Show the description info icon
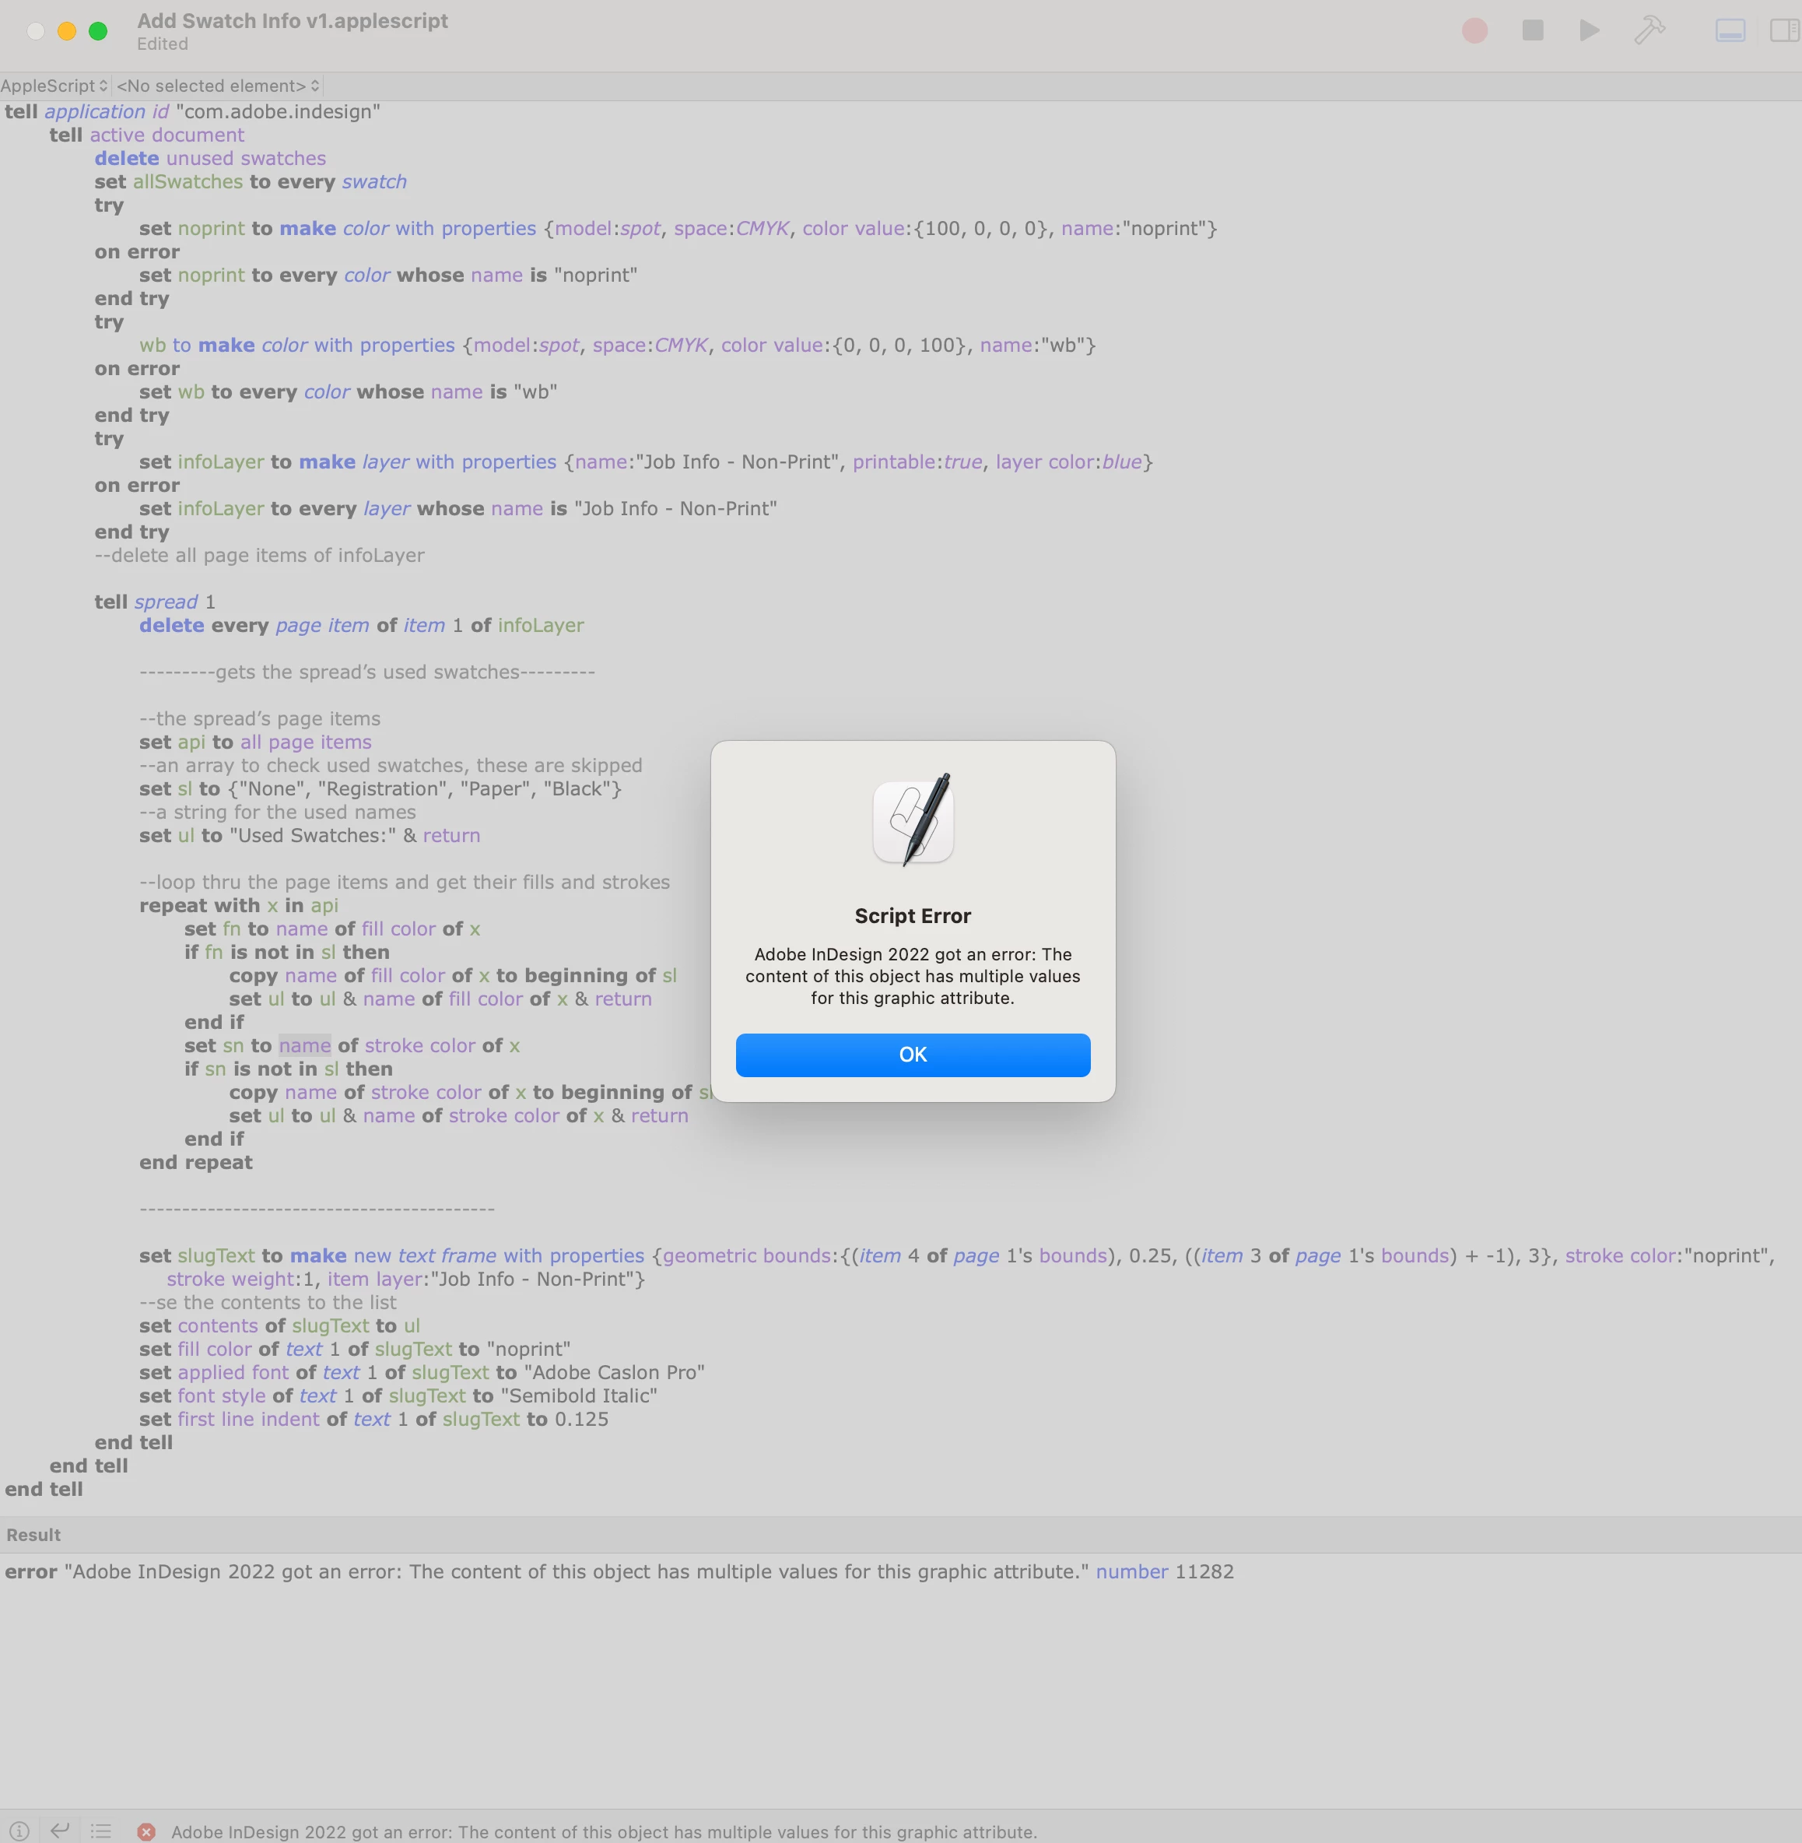The width and height of the screenshot is (1802, 1843). pyautogui.click(x=19, y=1831)
